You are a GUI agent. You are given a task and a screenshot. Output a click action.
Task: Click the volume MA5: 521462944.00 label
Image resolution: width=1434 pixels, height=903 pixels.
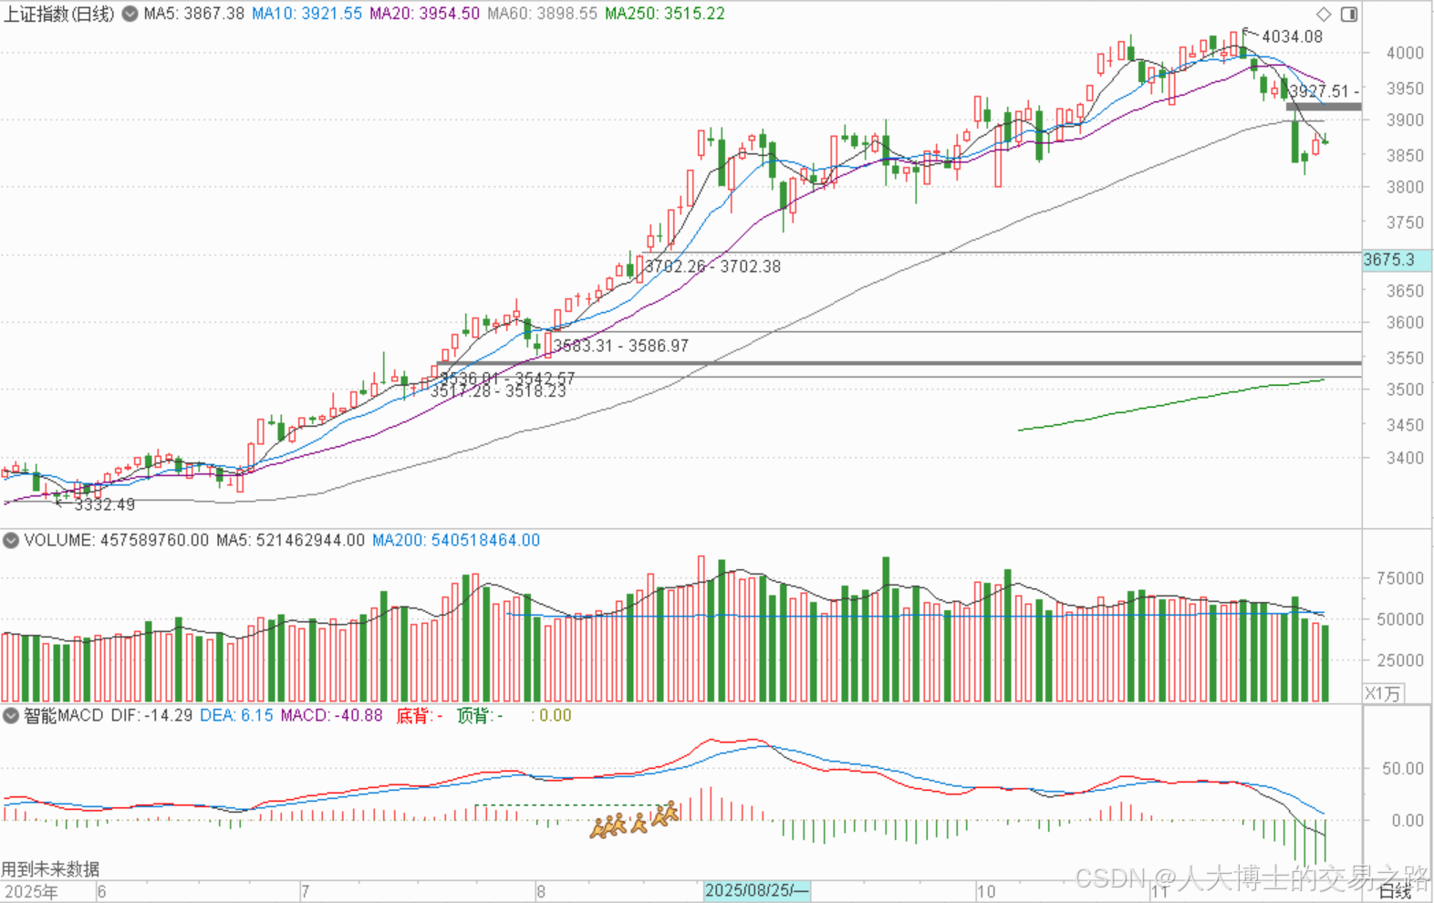click(290, 540)
